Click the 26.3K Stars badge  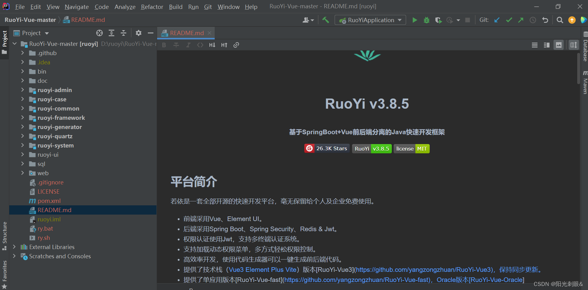(x=327, y=148)
